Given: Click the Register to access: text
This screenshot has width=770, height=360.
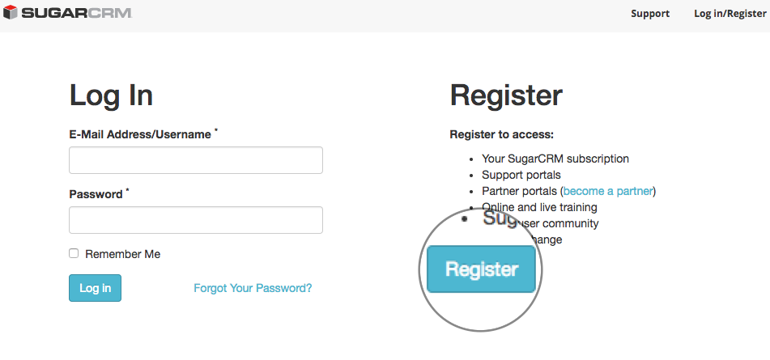Looking at the screenshot, I should (502, 134).
